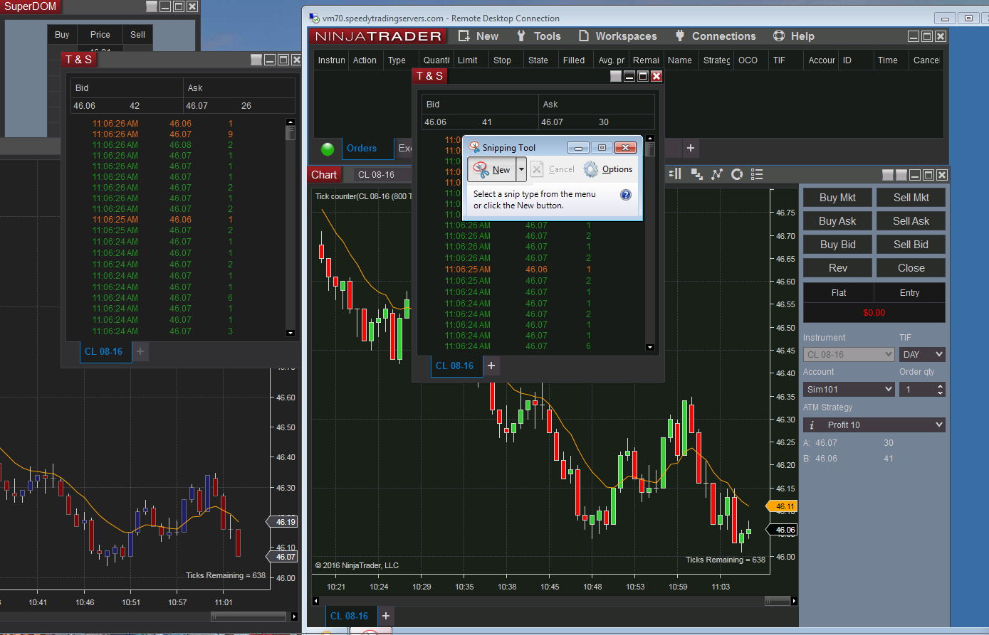
Task: Click the 46.06 current price marker on the chart axis
Action: (x=782, y=530)
